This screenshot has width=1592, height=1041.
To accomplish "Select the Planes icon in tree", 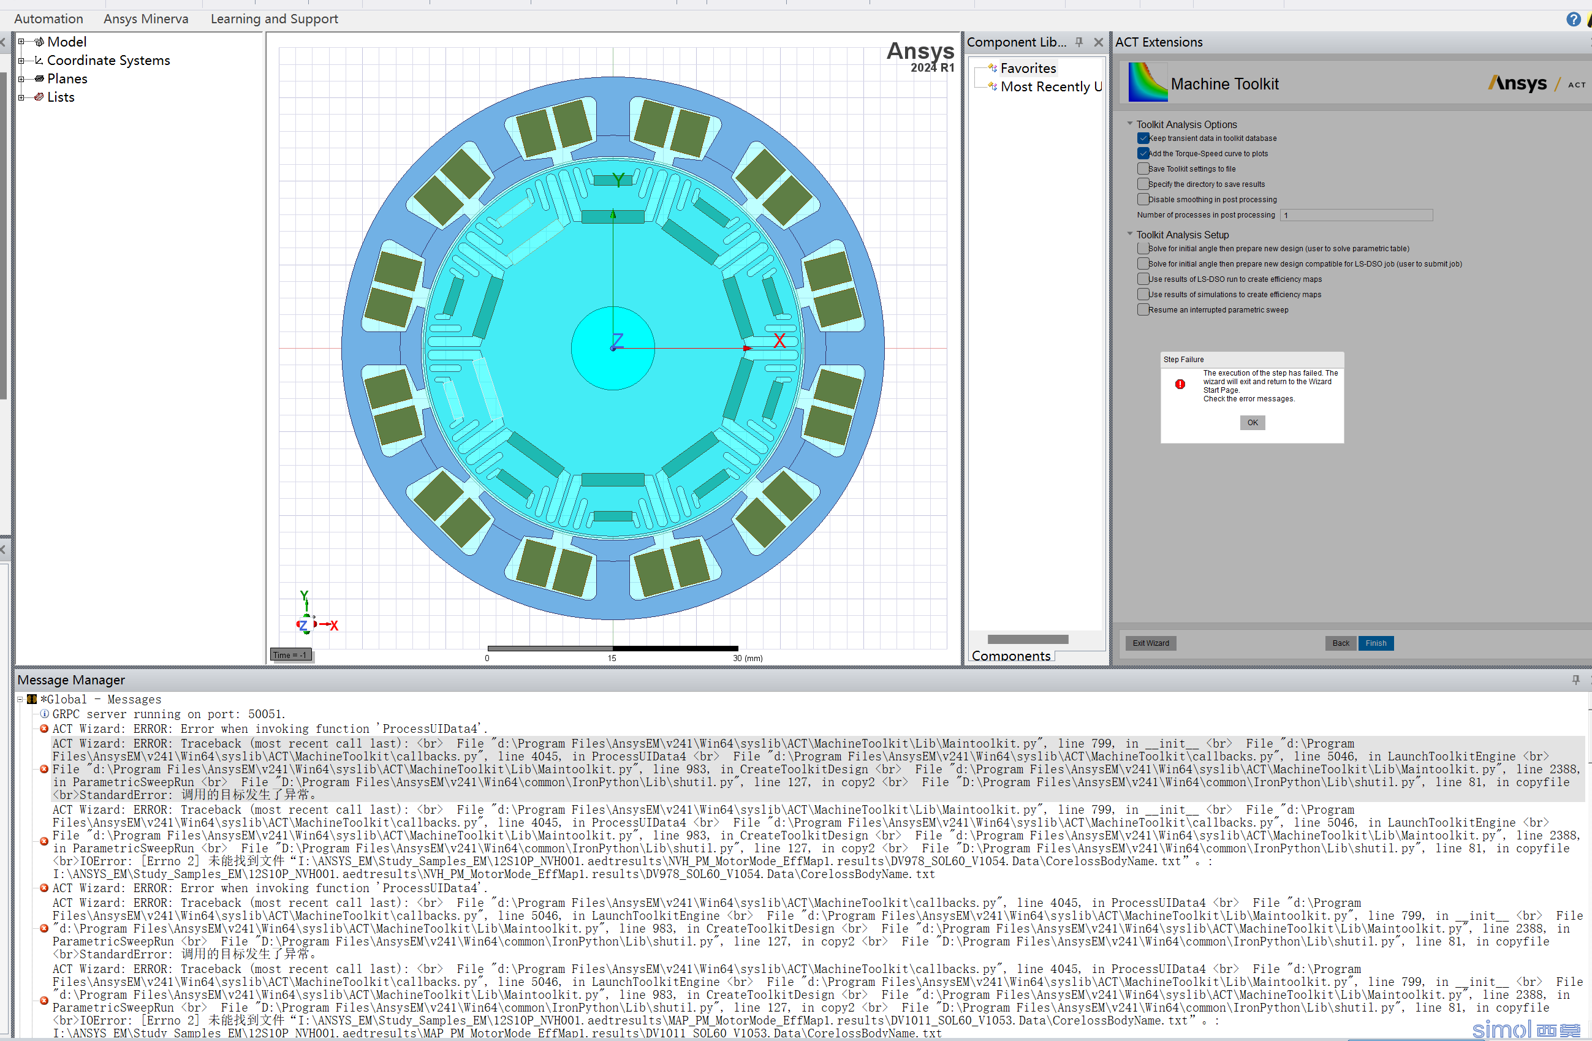I will pos(39,79).
